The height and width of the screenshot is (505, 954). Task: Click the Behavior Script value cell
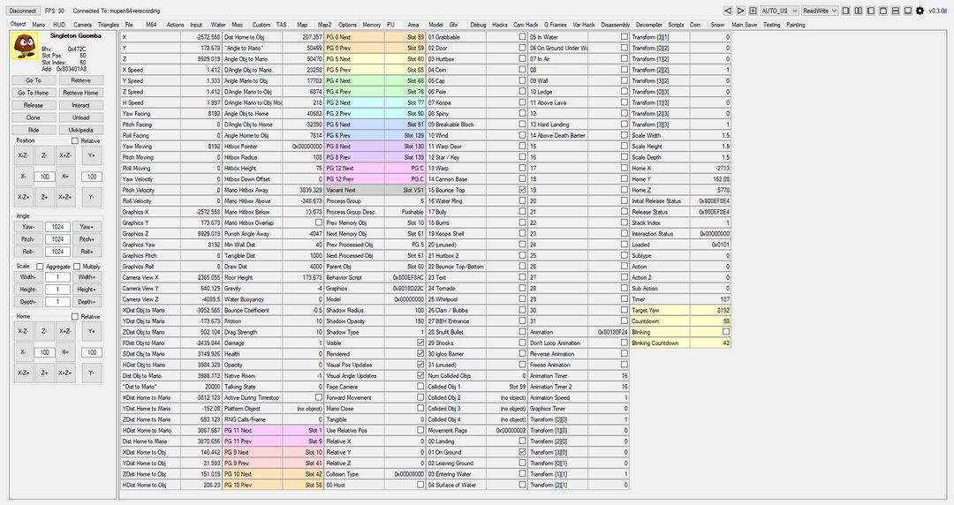coord(405,277)
